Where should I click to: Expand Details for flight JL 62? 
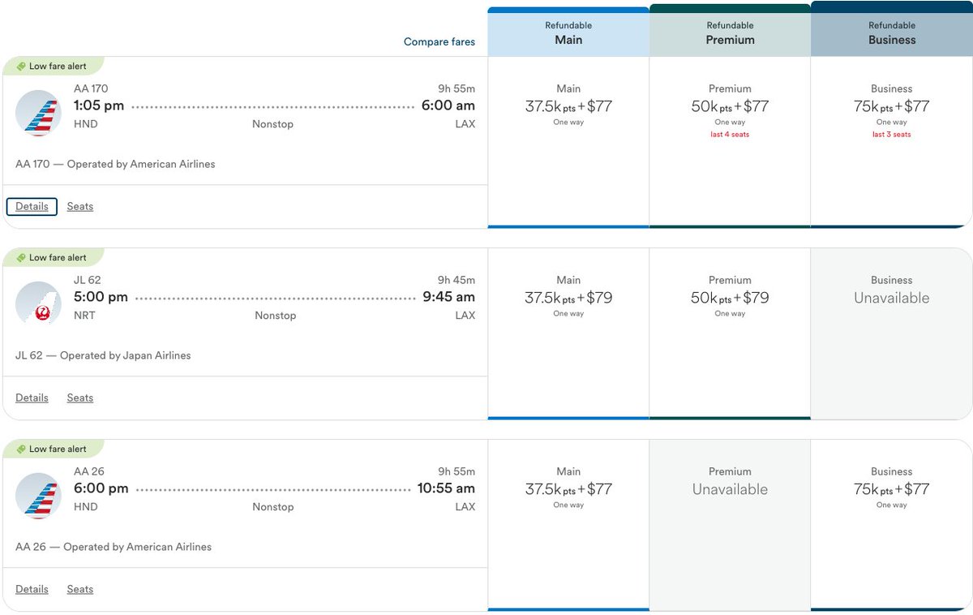point(32,398)
